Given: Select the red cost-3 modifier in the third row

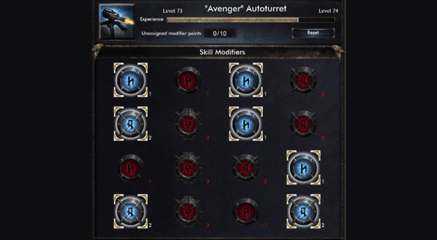Looking at the screenshot, I should [188, 167].
